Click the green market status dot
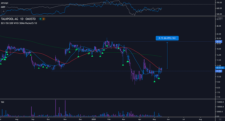The height and width of the screenshot is (121, 225). click(40, 19)
